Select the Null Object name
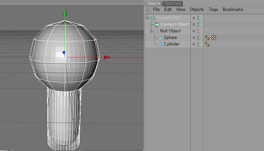264x151 pixels. point(170,31)
